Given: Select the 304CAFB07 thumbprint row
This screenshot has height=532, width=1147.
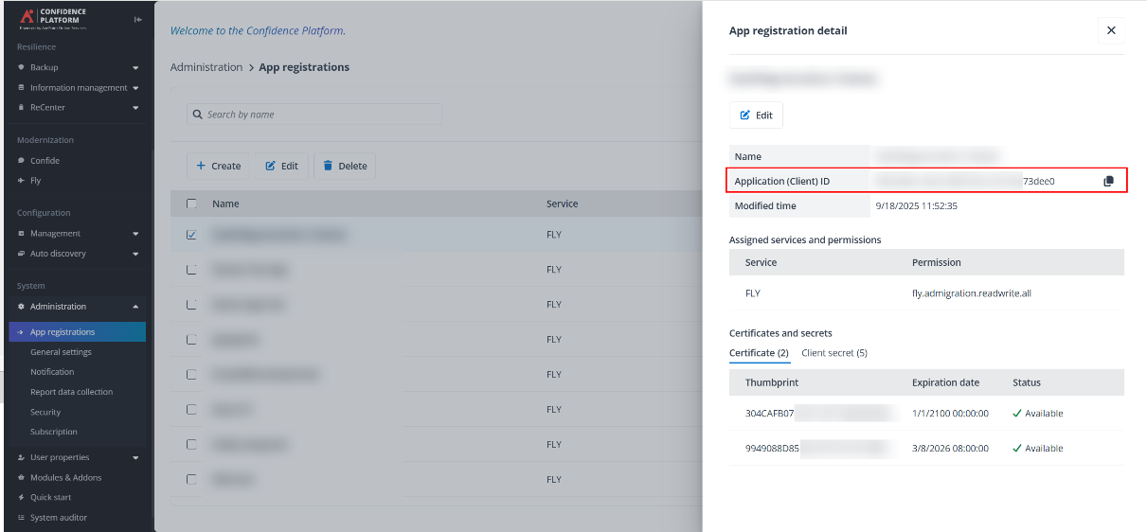Looking at the screenshot, I should coord(926,414).
